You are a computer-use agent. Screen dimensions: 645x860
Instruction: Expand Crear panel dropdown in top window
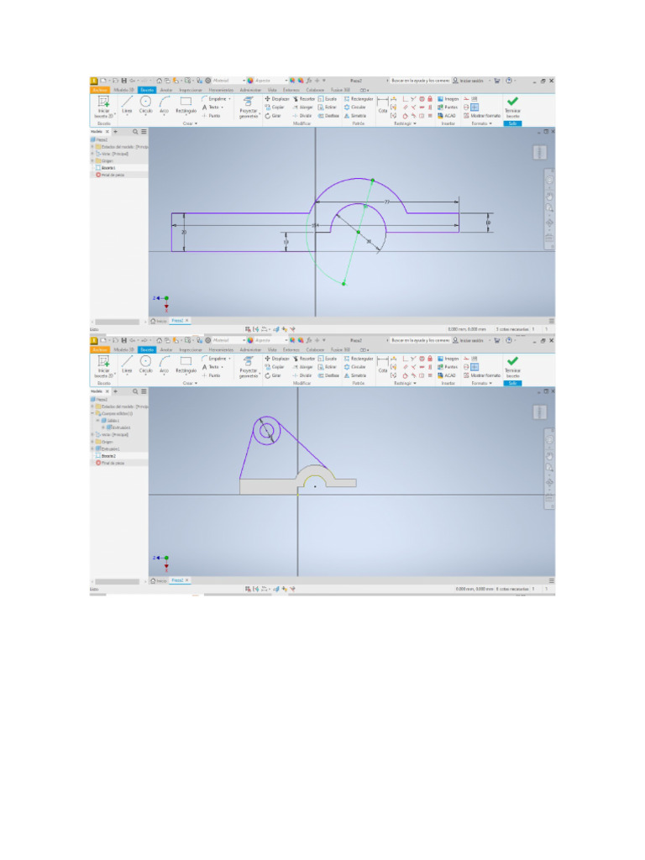pyautogui.click(x=190, y=124)
